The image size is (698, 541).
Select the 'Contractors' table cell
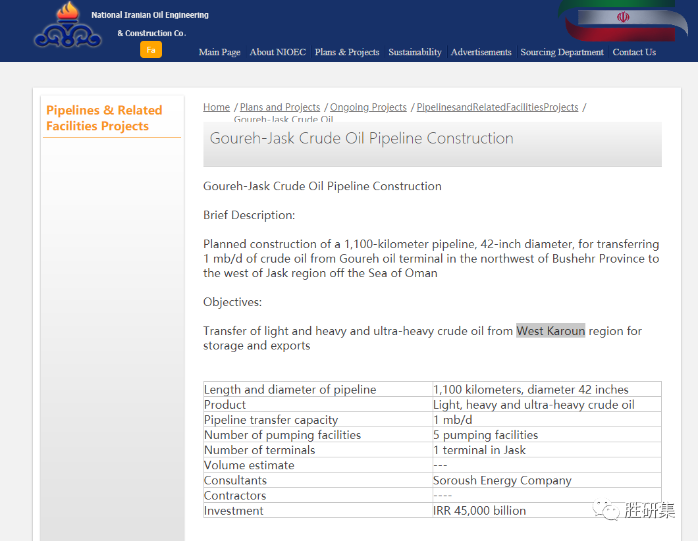pos(318,495)
